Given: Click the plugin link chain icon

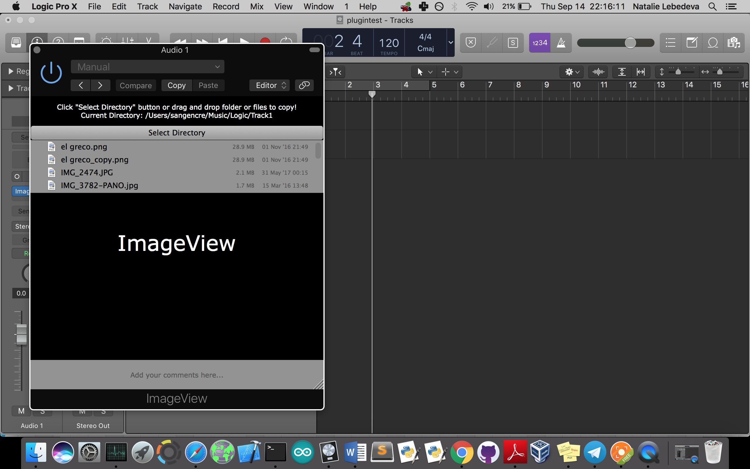Looking at the screenshot, I should (304, 85).
